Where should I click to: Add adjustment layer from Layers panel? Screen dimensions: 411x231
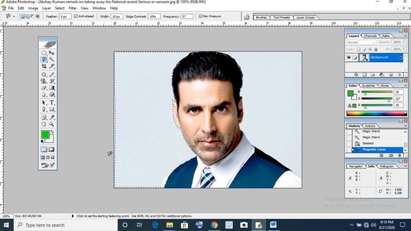coord(382,74)
